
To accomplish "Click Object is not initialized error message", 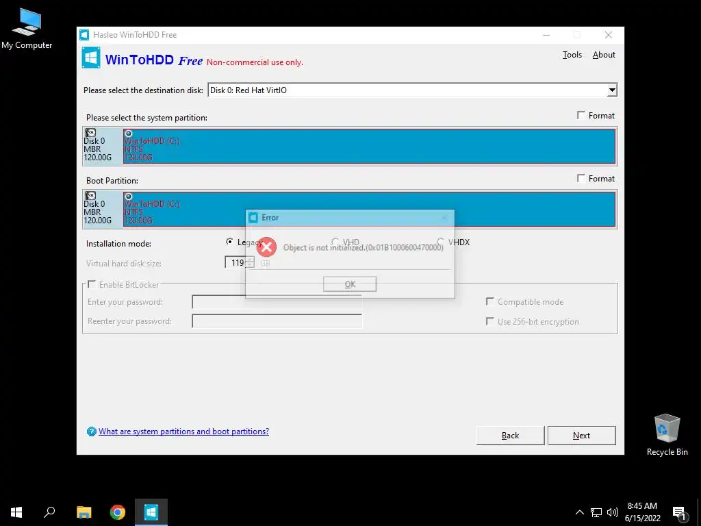I will pyautogui.click(x=364, y=247).
